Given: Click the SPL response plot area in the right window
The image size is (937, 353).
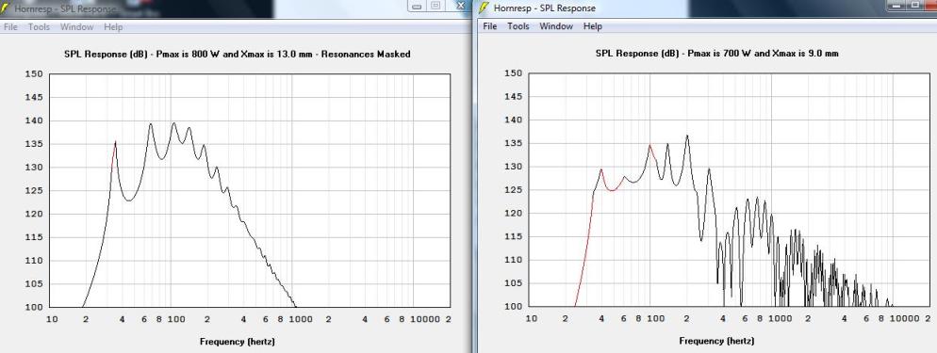Looking at the screenshot, I should pos(729,189).
